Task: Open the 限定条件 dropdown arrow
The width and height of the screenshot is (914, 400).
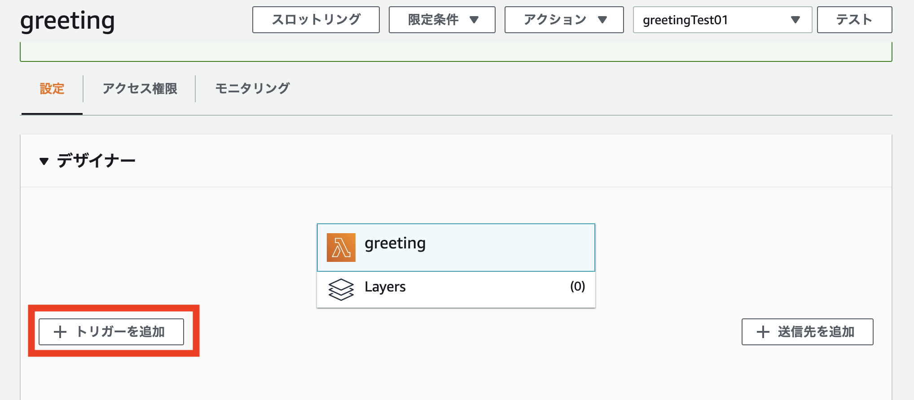Action: (474, 20)
